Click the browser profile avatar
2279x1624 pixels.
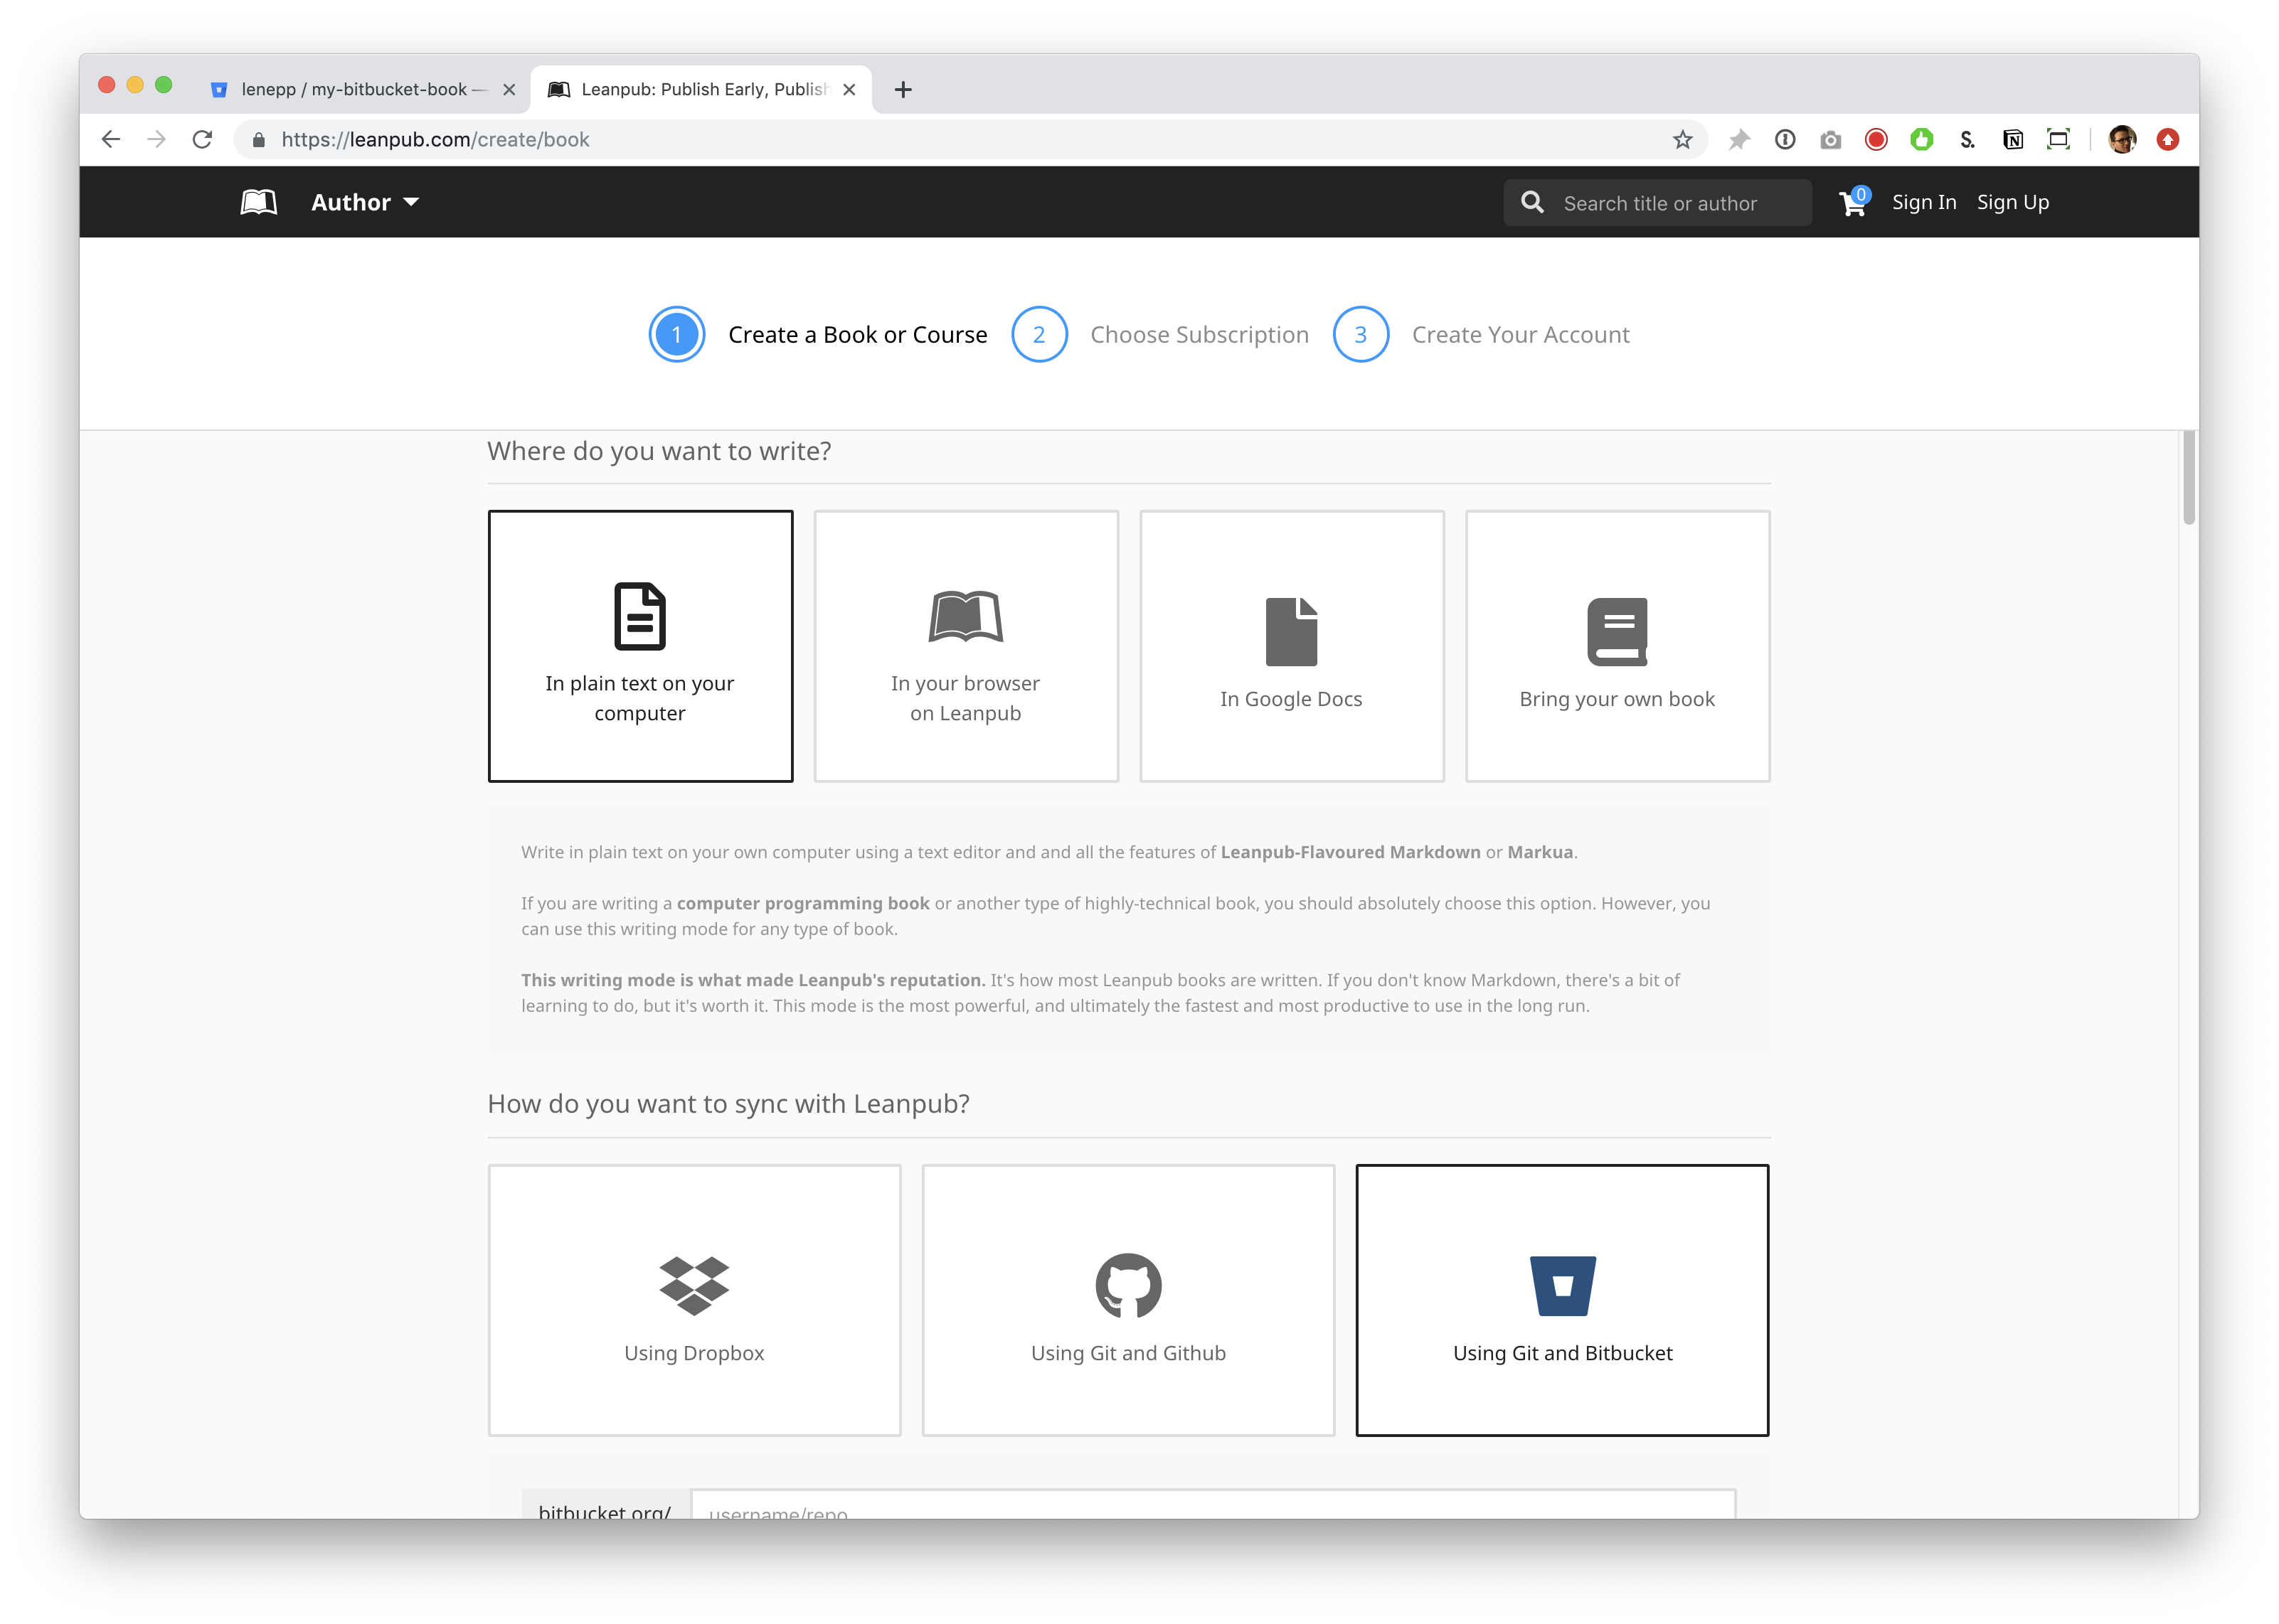click(x=2122, y=140)
